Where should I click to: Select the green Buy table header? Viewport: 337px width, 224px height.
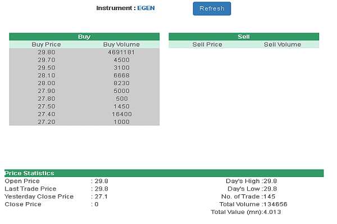pyautogui.click(x=84, y=36)
